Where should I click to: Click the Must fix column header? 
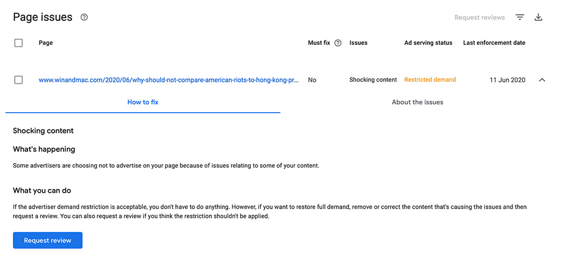pos(319,43)
